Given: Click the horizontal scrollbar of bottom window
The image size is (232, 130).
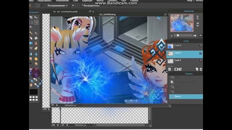Looking at the screenshot, I should 120,125.
